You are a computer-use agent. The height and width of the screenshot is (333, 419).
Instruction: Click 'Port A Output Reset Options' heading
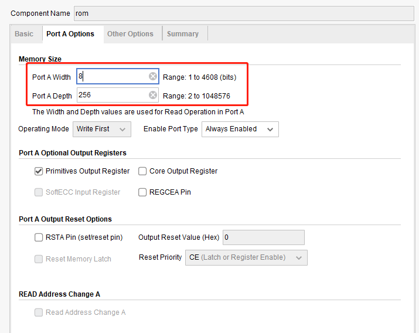coord(65,219)
